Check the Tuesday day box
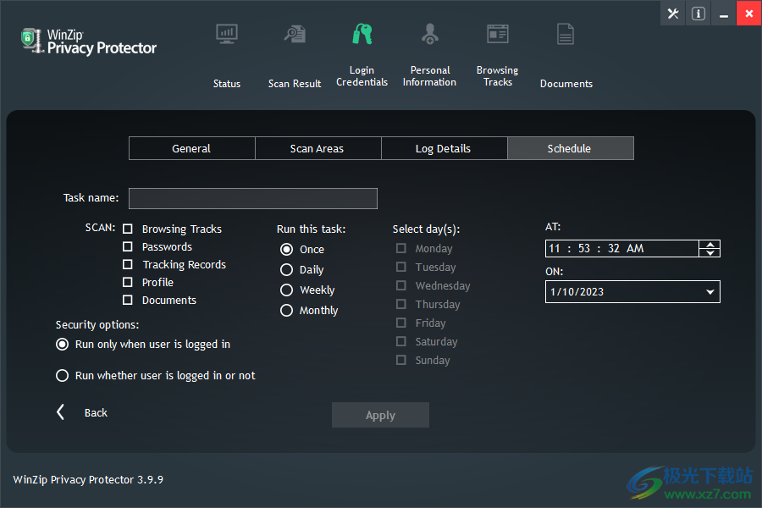This screenshot has height=508, width=762. point(401,267)
